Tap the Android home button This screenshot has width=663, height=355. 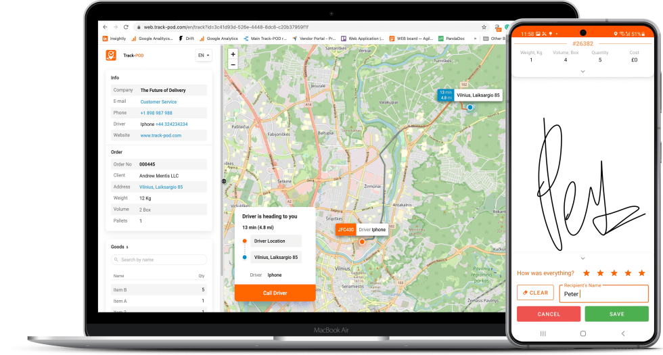point(583,333)
